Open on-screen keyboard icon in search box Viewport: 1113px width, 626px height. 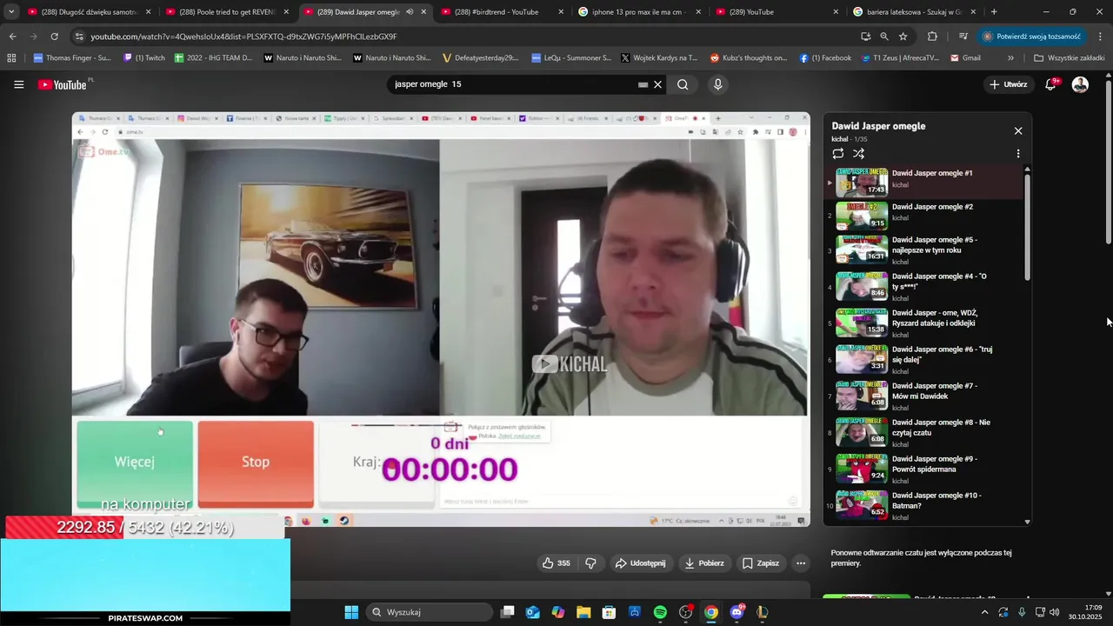tap(643, 84)
